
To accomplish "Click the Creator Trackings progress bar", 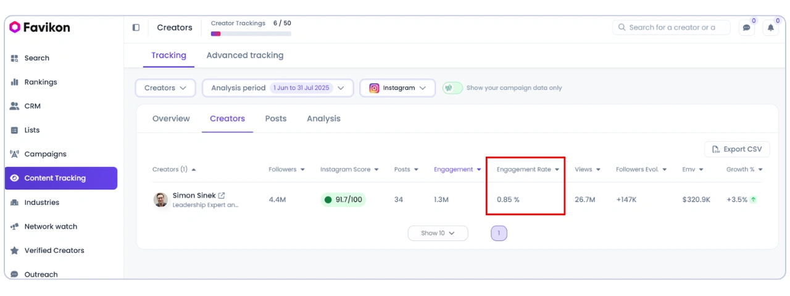I will (x=251, y=34).
